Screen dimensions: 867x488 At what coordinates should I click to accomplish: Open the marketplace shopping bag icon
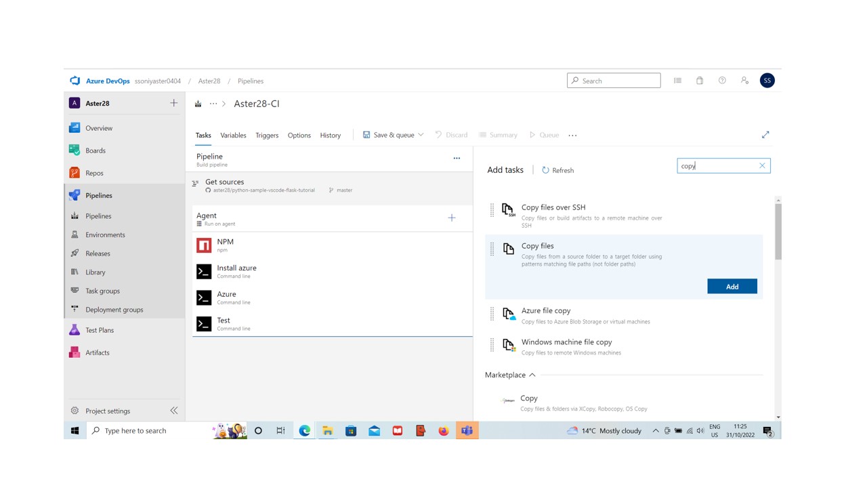click(700, 81)
